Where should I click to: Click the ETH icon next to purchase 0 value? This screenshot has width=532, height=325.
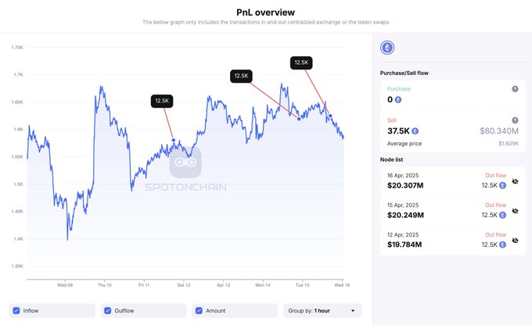(397, 99)
